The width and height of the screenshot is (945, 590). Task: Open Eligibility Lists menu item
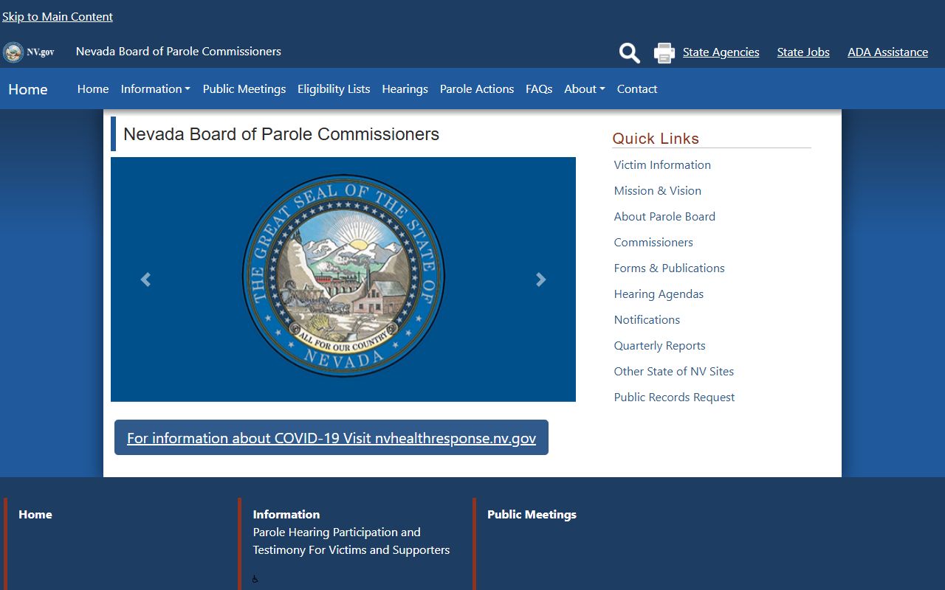tap(334, 88)
